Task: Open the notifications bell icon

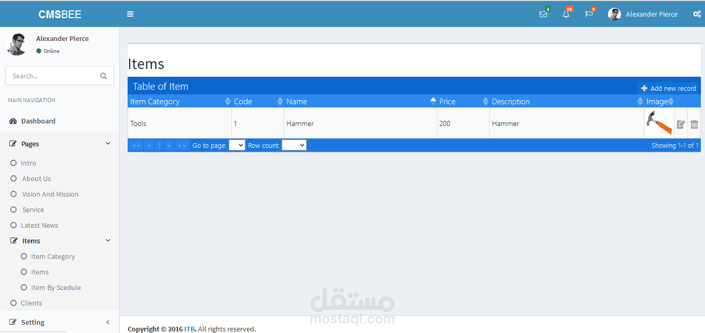Action: tap(566, 14)
